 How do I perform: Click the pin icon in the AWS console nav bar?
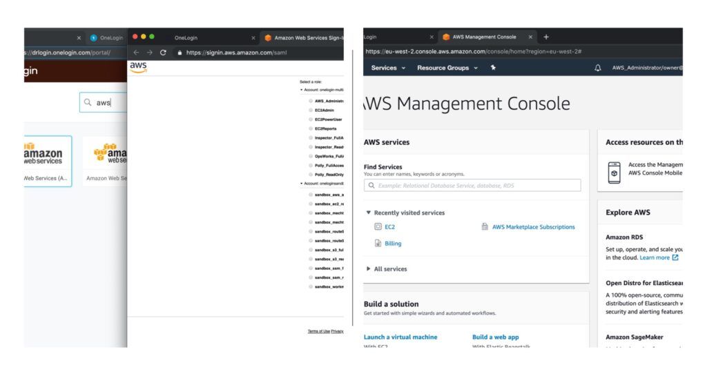click(x=493, y=68)
